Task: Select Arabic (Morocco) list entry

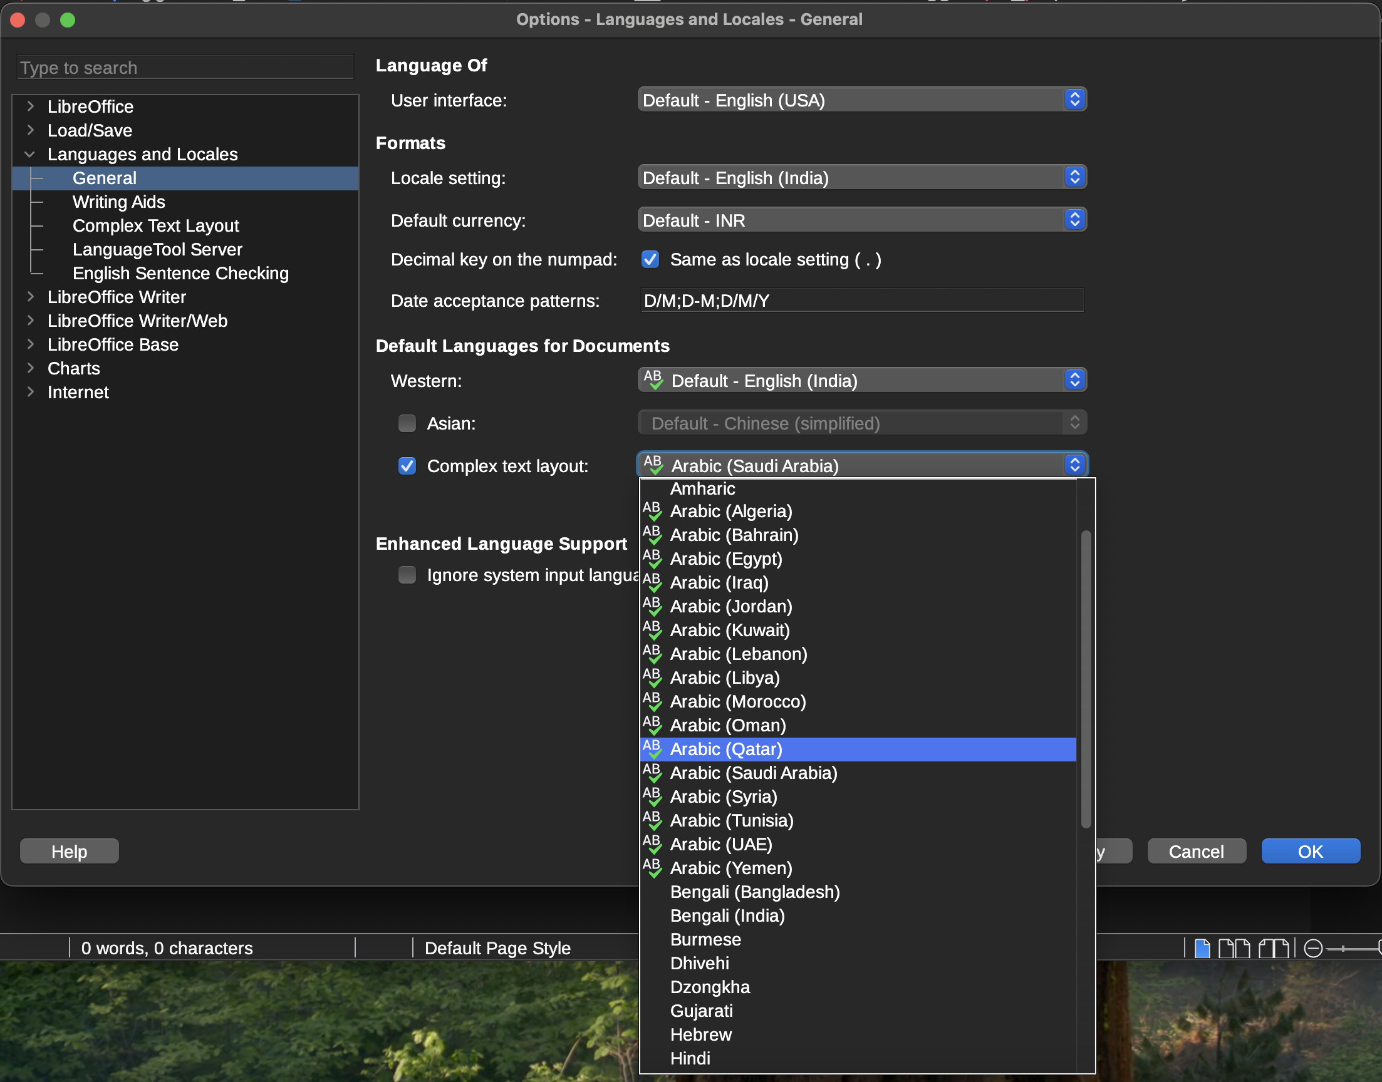Action: click(858, 702)
